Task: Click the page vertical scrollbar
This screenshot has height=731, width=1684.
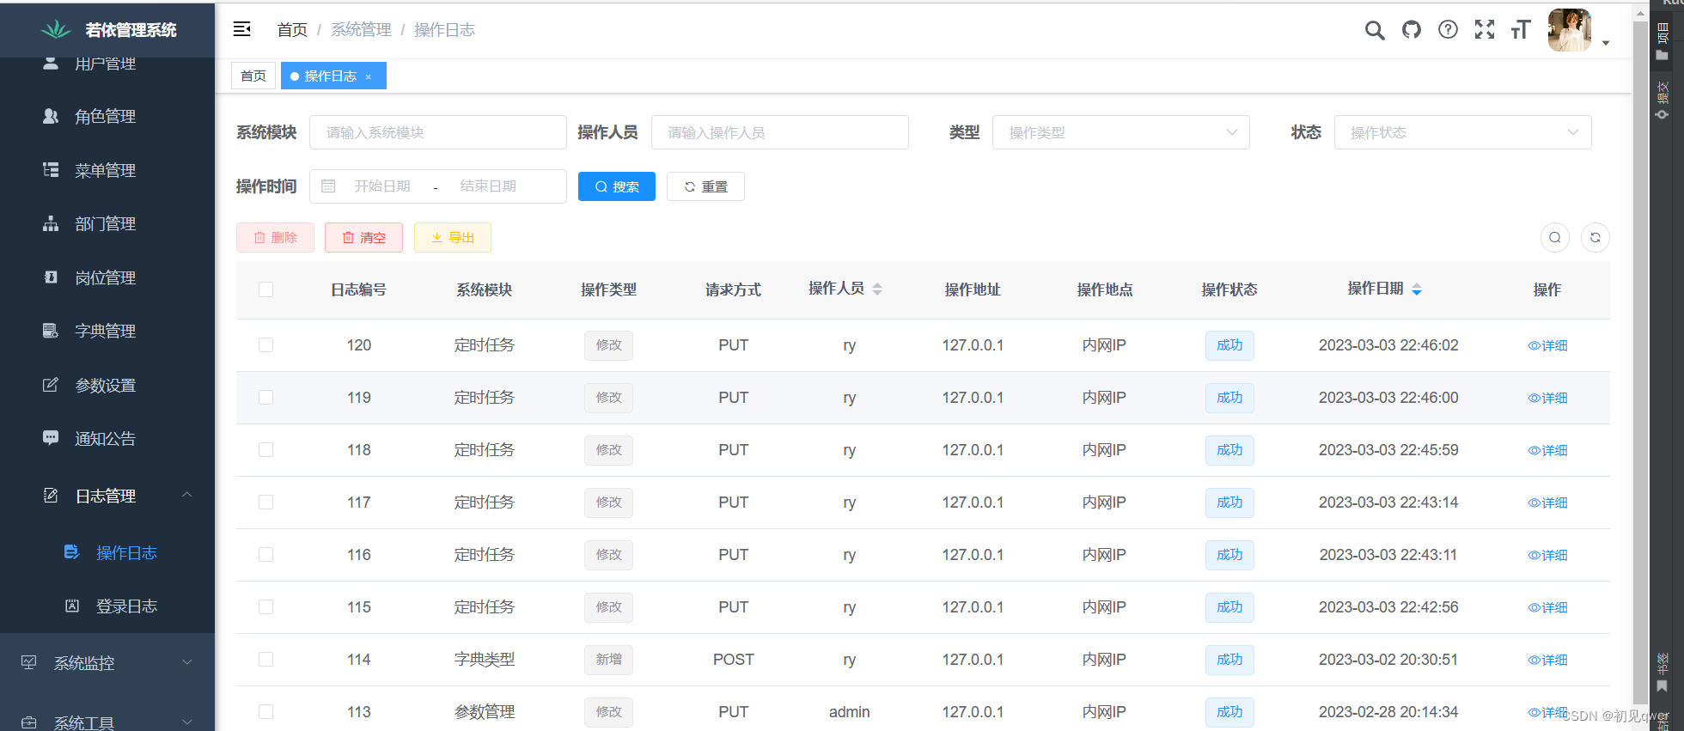Action: point(1640,361)
